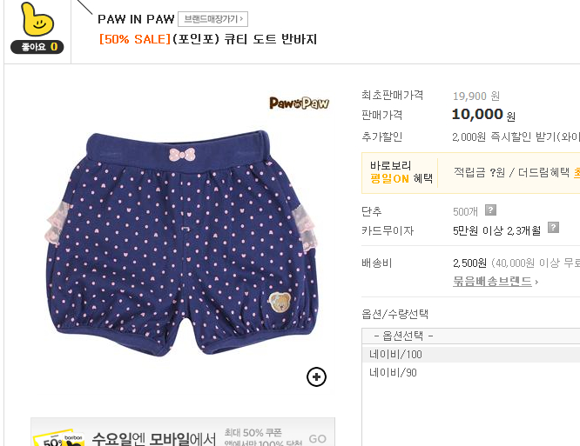Click the 좋아요 like counter badge

(x=37, y=47)
